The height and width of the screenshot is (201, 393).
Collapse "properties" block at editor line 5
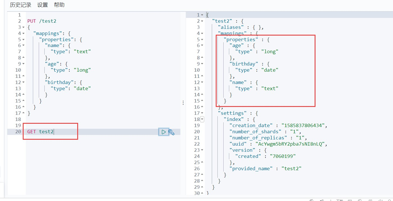pos(23,40)
